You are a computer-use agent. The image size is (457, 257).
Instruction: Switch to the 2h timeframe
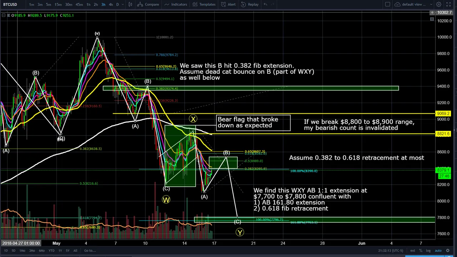[x=96, y=4]
